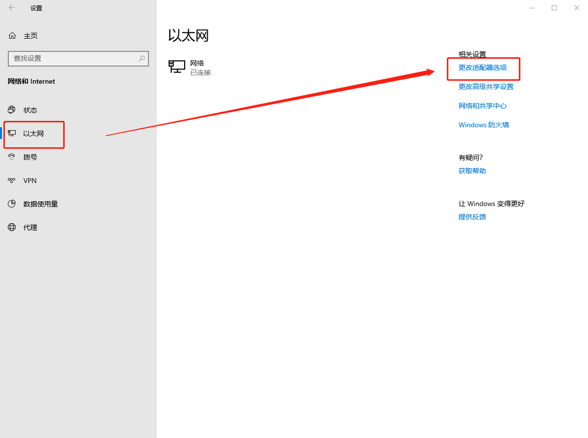The image size is (588, 438).
Task: Click the Ethernet icon in sidebar
Action: (x=12, y=133)
